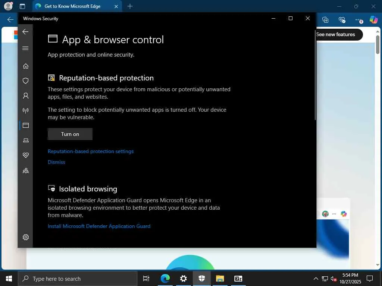Maximize the Windows Security window
The height and width of the screenshot is (286, 382).
[x=290, y=18]
